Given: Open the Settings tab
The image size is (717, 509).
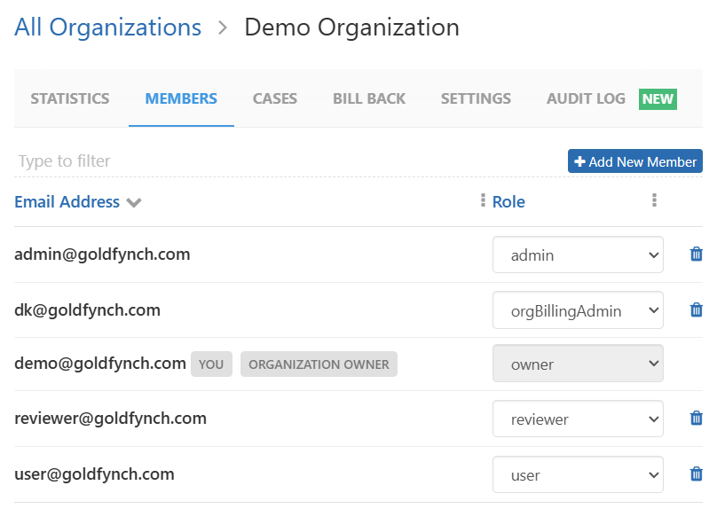Looking at the screenshot, I should click(x=476, y=98).
